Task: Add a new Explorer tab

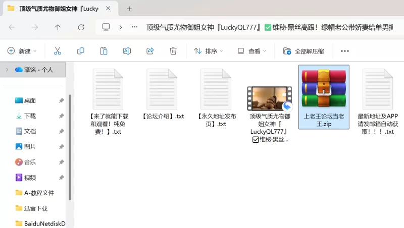Action: click(x=129, y=9)
